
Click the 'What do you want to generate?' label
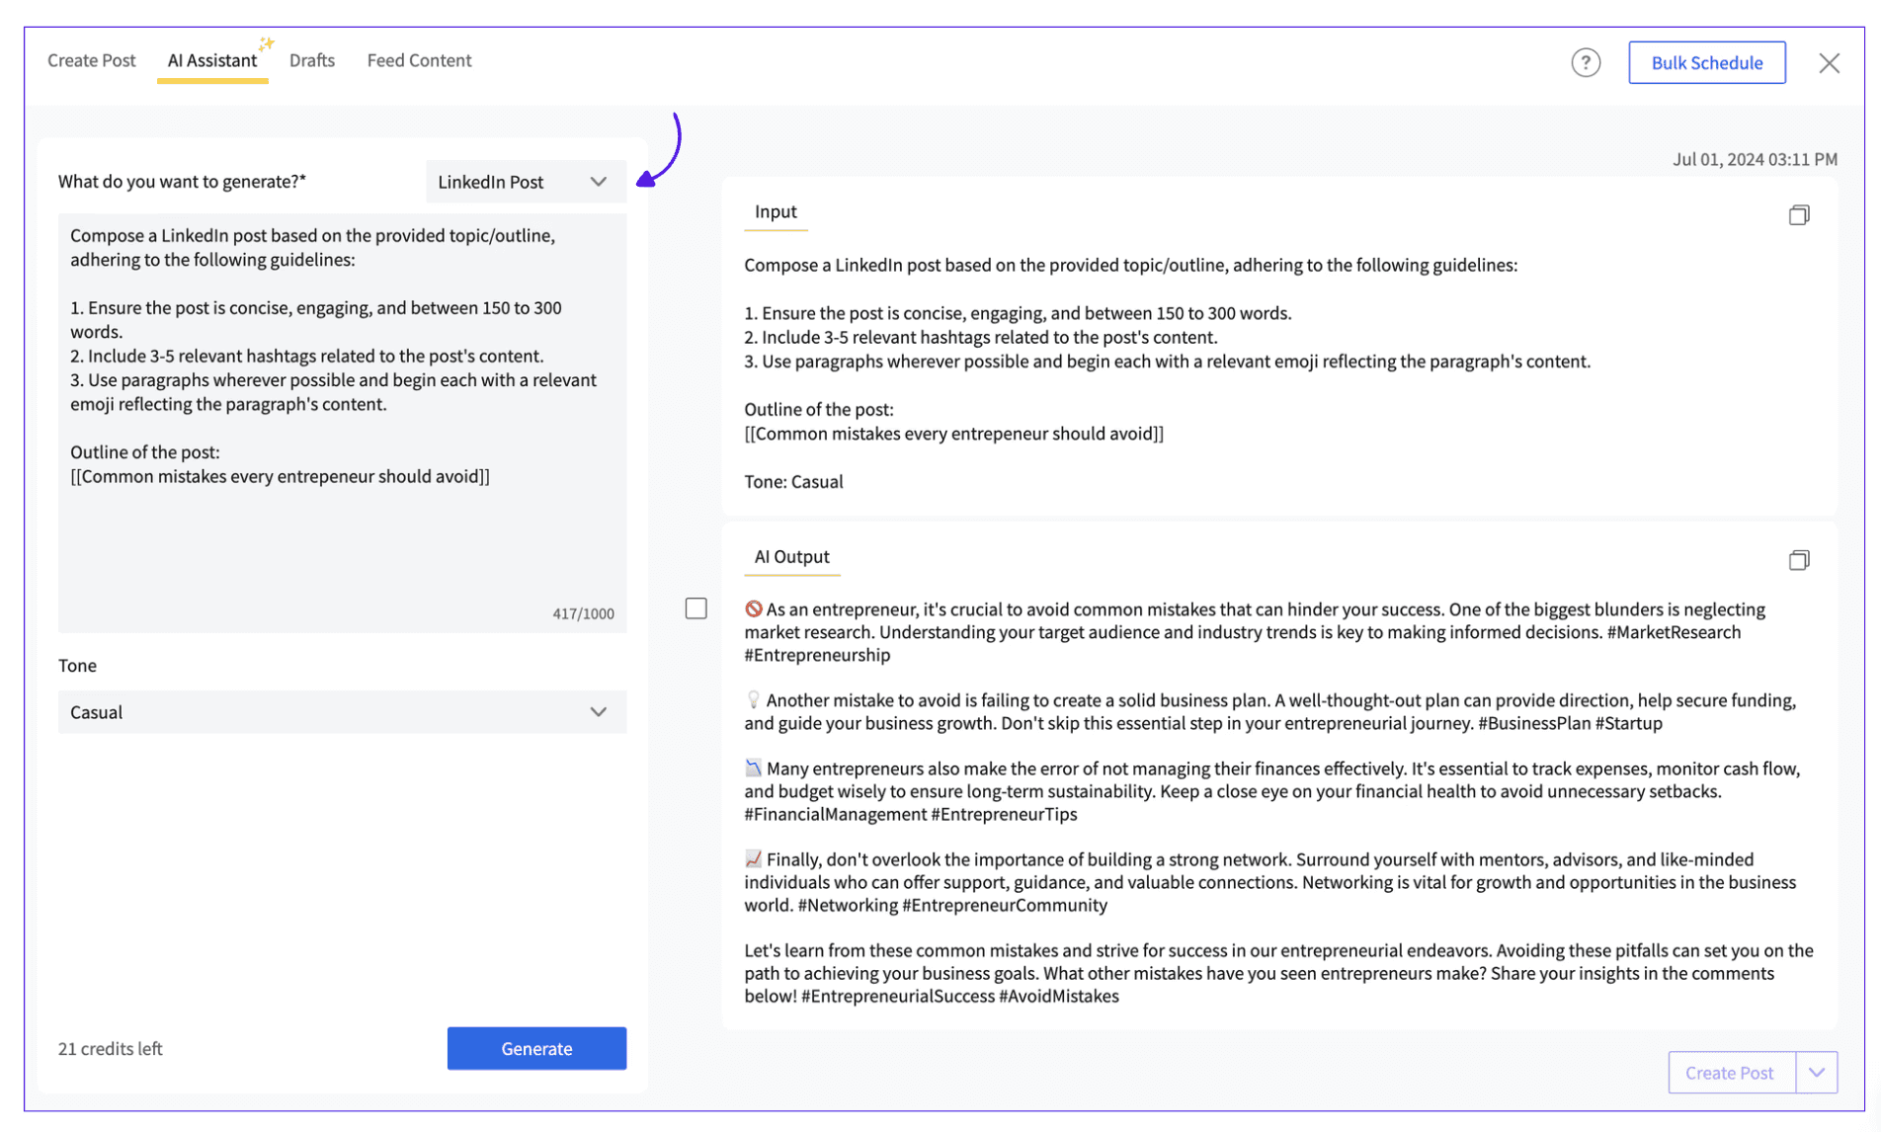[182, 182]
